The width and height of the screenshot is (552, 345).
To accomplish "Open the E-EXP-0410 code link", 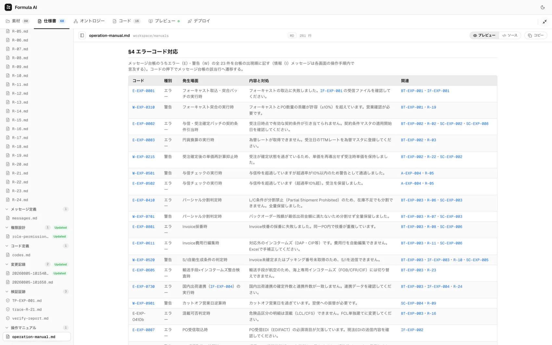I will point(144,200).
